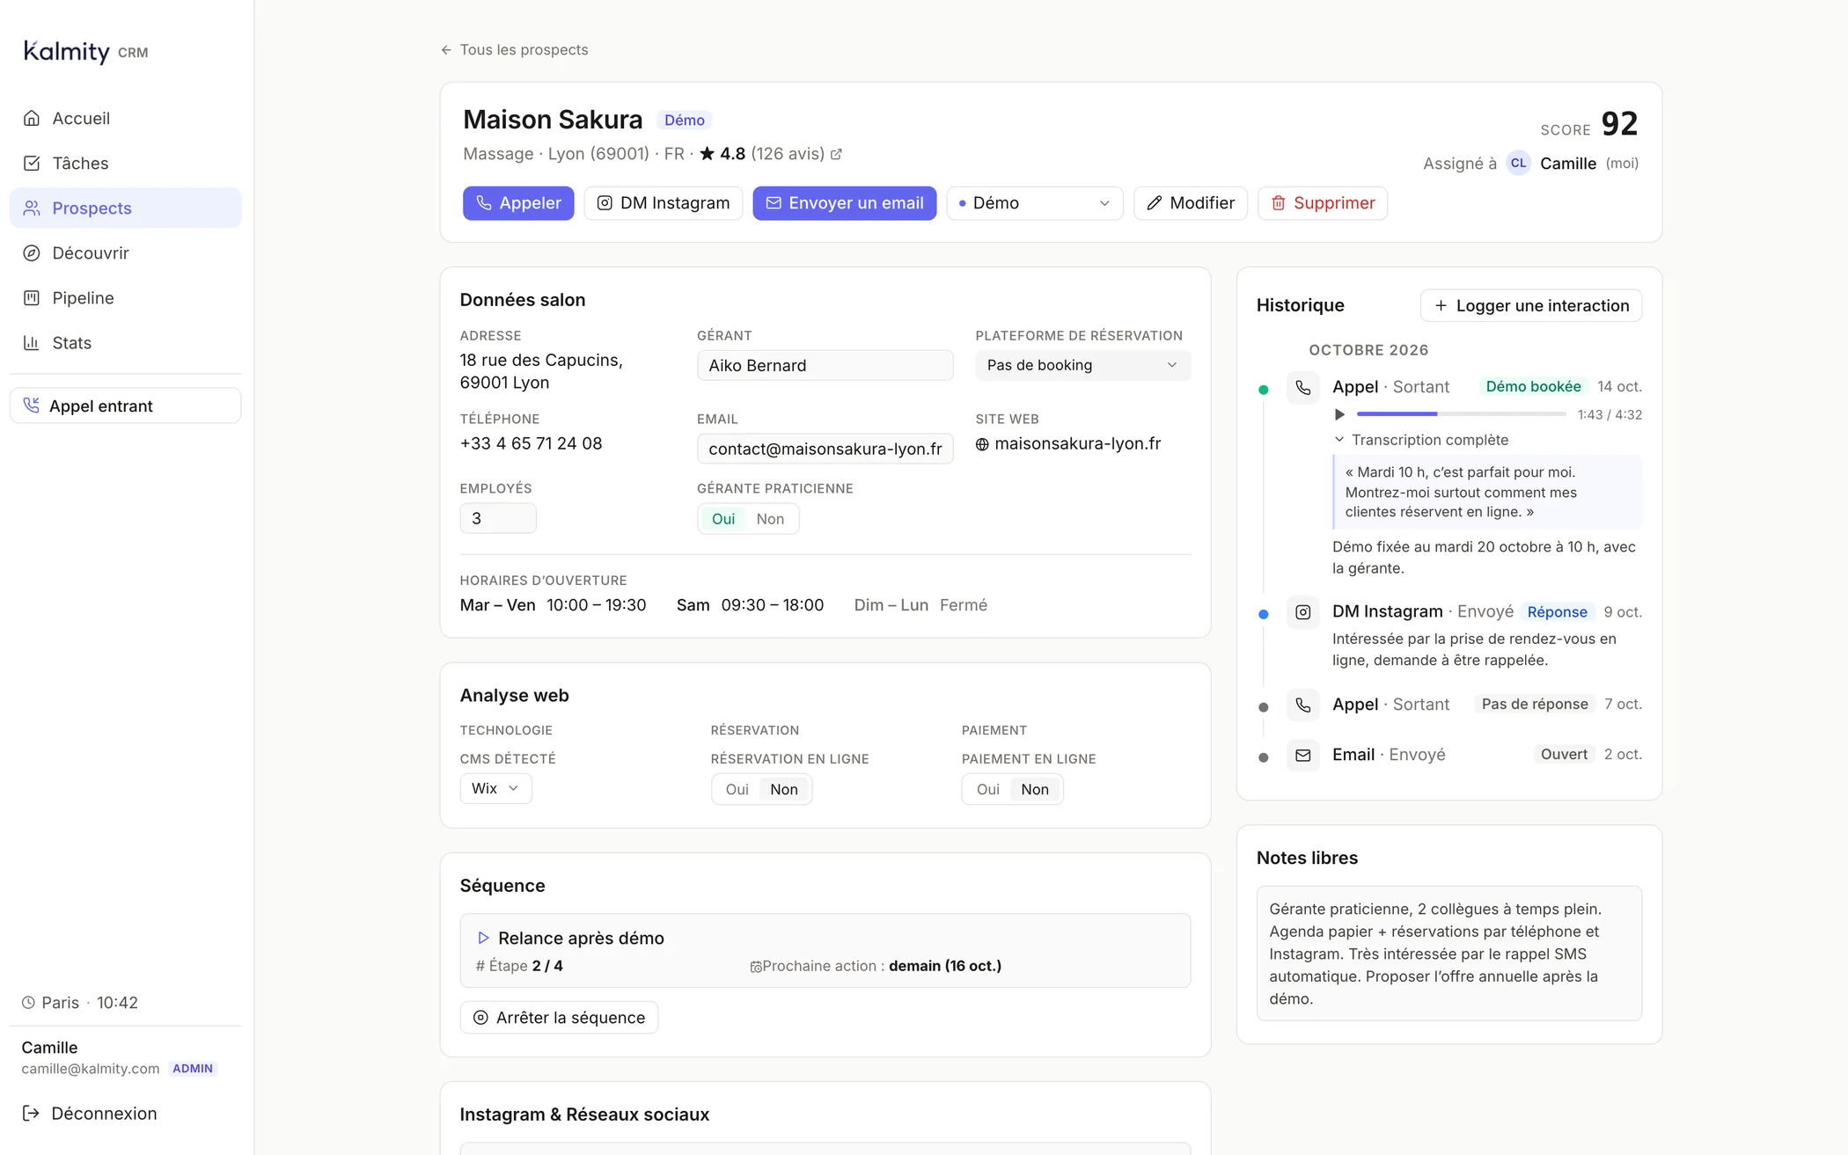Image resolution: width=1848 pixels, height=1155 pixels.
Task: Click the Relance après démo play icon
Action: click(483, 938)
